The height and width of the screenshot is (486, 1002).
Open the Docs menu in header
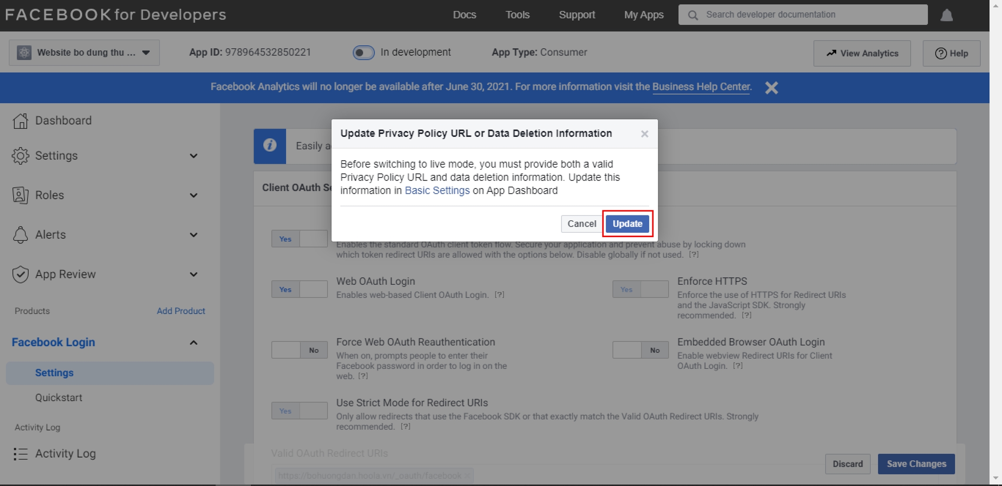pos(464,15)
